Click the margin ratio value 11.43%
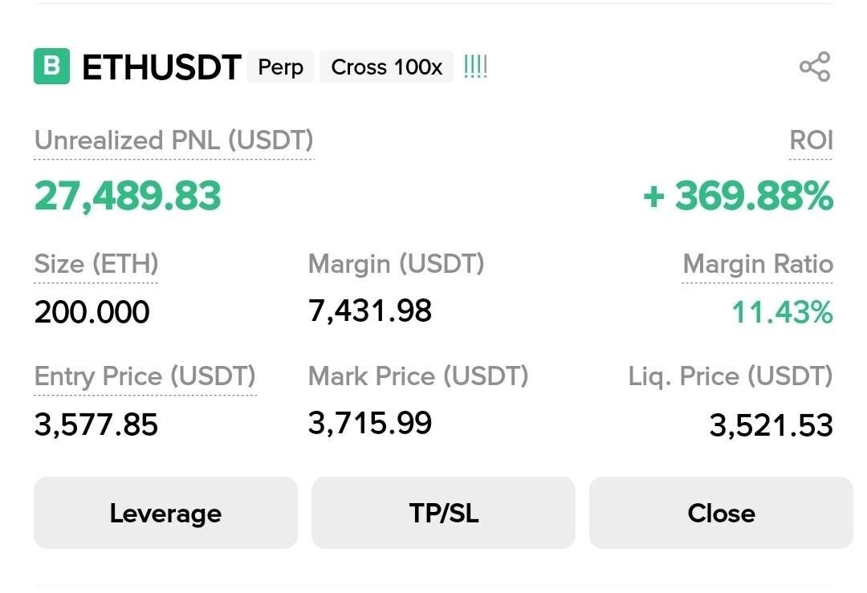867x593 pixels. 782,311
